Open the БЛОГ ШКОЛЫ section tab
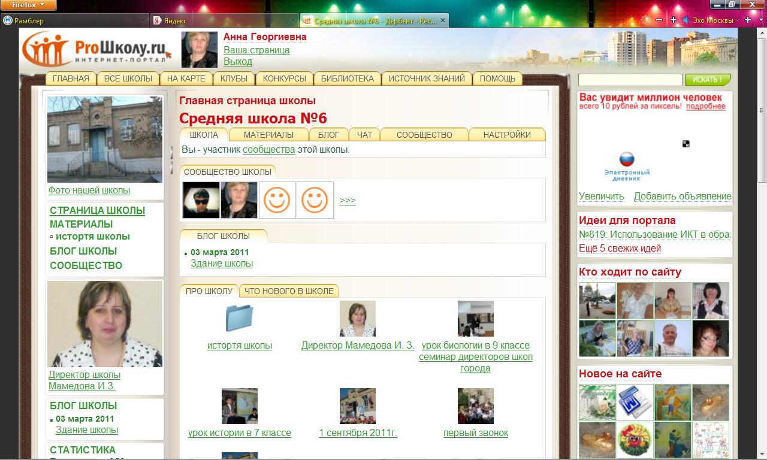 224,236
